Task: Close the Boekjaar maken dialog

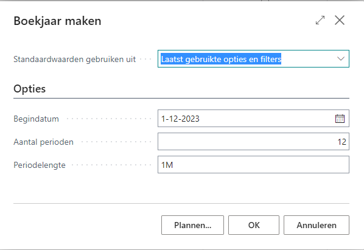Action: [x=340, y=20]
